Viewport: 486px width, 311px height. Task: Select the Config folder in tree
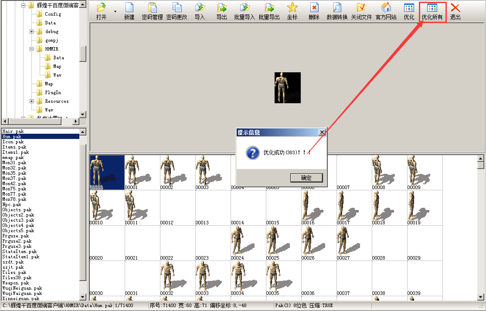(53, 14)
